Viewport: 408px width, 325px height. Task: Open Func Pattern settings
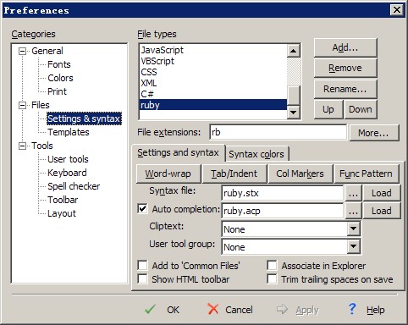[367, 174]
